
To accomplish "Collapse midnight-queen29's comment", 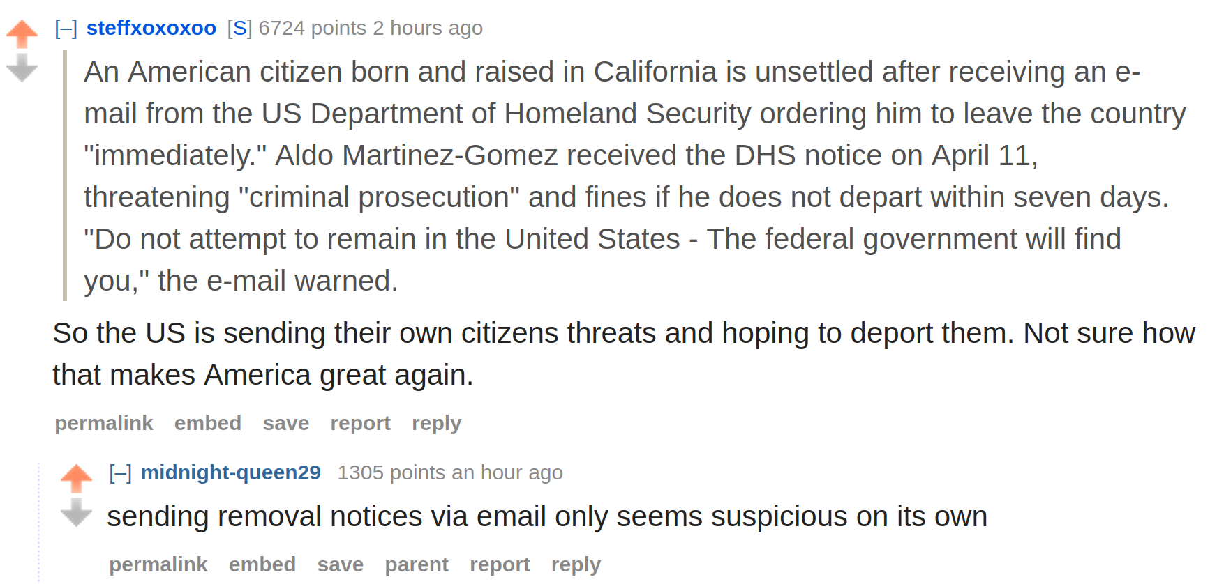I will coord(121,473).
